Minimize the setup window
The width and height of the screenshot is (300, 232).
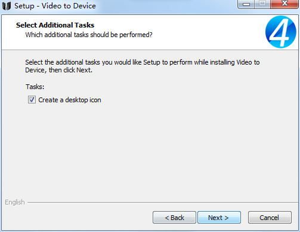coord(246,4)
